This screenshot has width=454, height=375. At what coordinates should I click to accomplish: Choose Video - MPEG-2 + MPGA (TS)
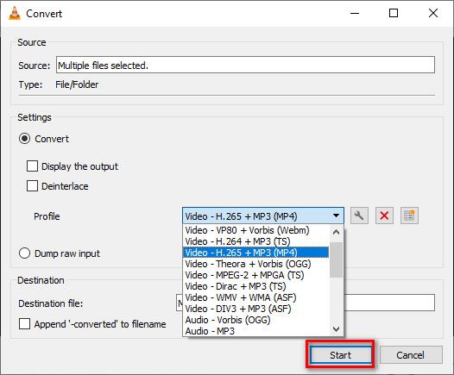(x=256, y=275)
